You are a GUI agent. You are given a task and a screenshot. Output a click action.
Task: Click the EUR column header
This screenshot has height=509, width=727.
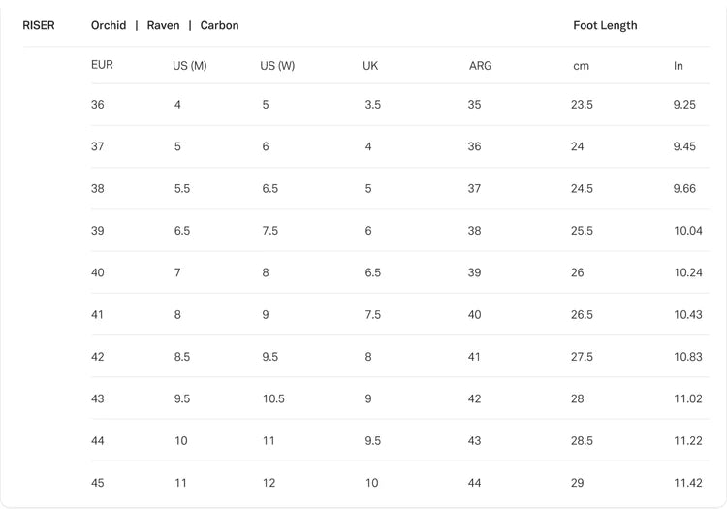pyautogui.click(x=102, y=66)
